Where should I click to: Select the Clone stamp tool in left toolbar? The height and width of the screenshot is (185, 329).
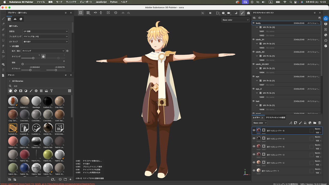point(3,51)
